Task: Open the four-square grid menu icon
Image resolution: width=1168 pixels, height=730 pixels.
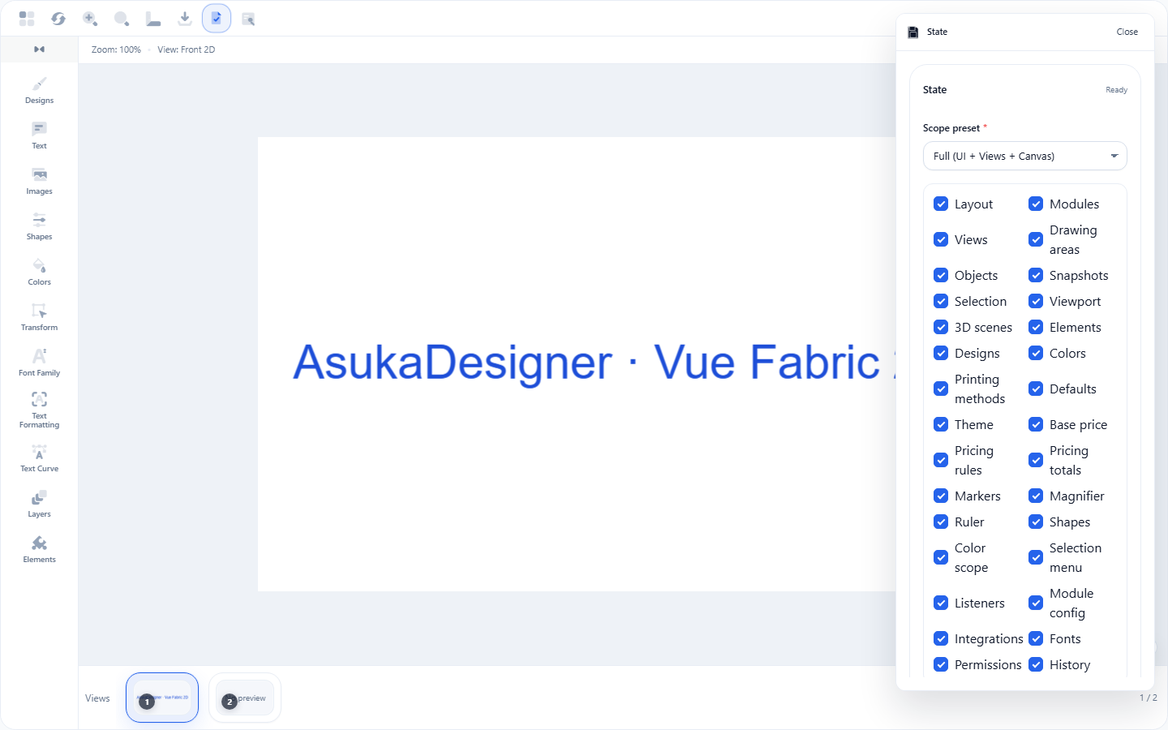Action: (x=27, y=19)
